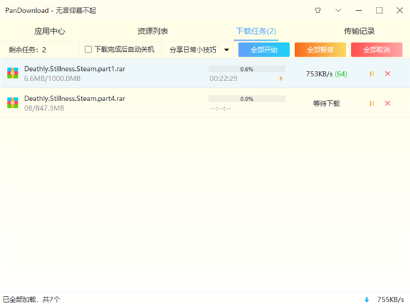Open the 传输记录 tab
The width and height of the screenshot is (410, 307).
pos(359,31)
